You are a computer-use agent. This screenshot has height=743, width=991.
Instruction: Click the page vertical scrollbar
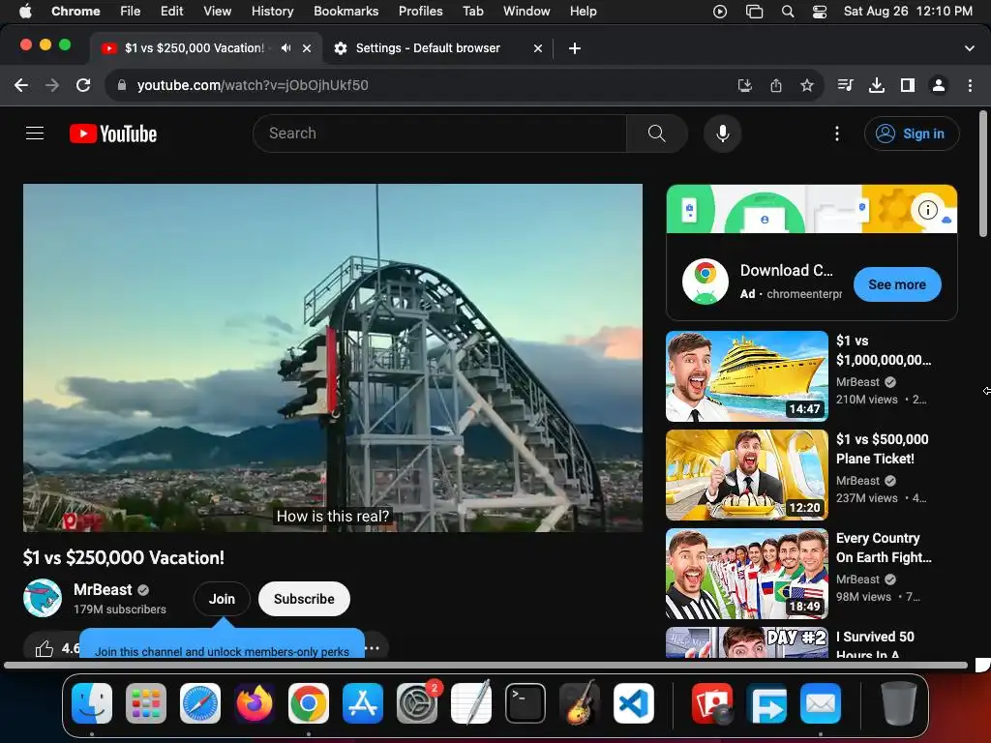coord(983,174)
